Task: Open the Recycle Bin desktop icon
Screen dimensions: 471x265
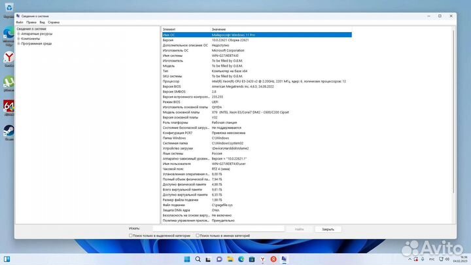Action: coord(9,7)
